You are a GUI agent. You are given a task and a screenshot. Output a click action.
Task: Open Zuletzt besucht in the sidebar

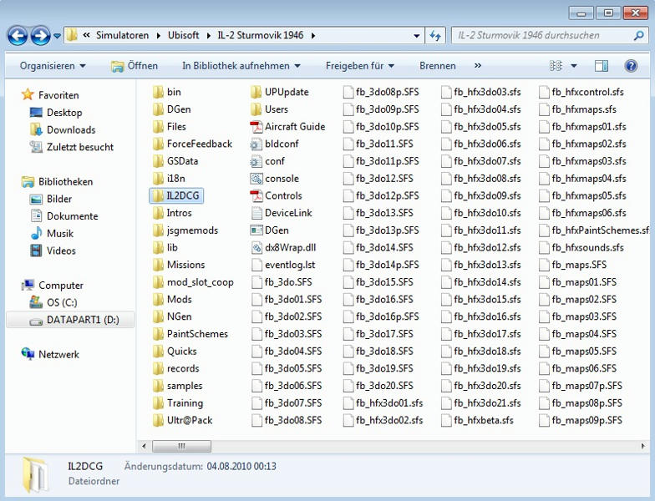tap(72, 147)
